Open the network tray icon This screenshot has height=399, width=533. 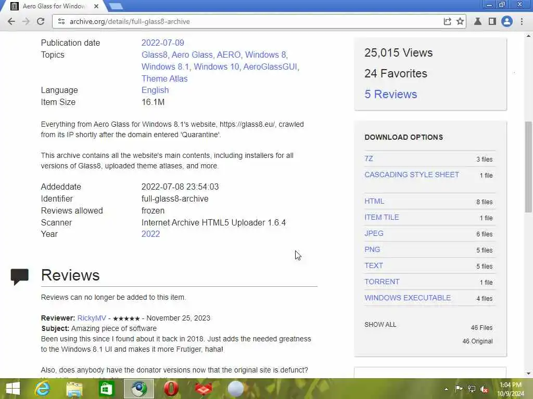[472, 389]
